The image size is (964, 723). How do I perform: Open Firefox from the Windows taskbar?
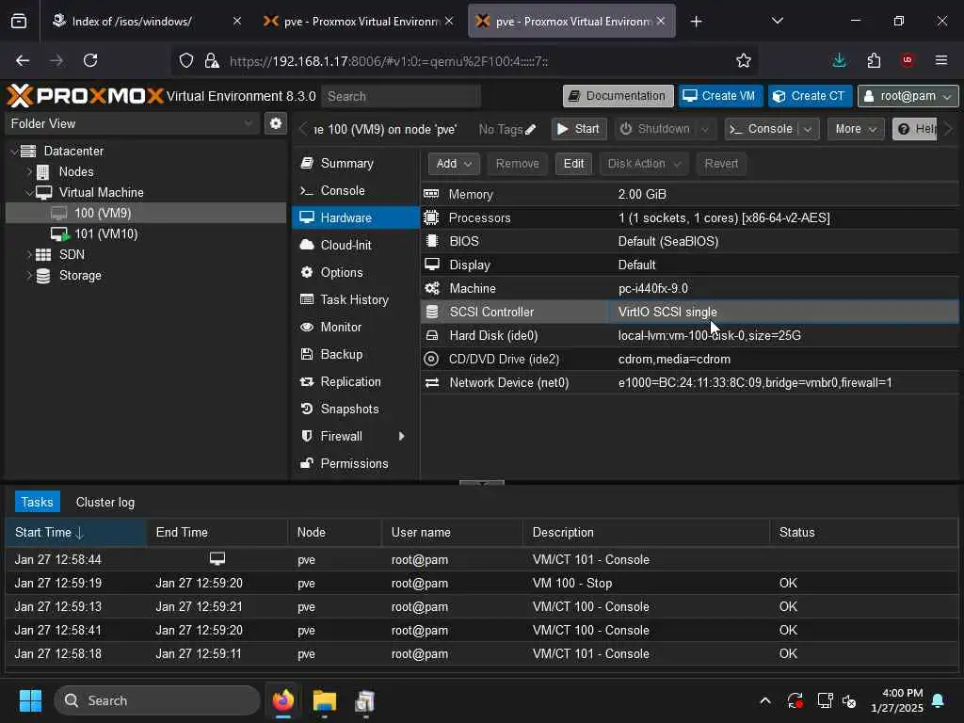pyautogui.click(x=282, y=700)
